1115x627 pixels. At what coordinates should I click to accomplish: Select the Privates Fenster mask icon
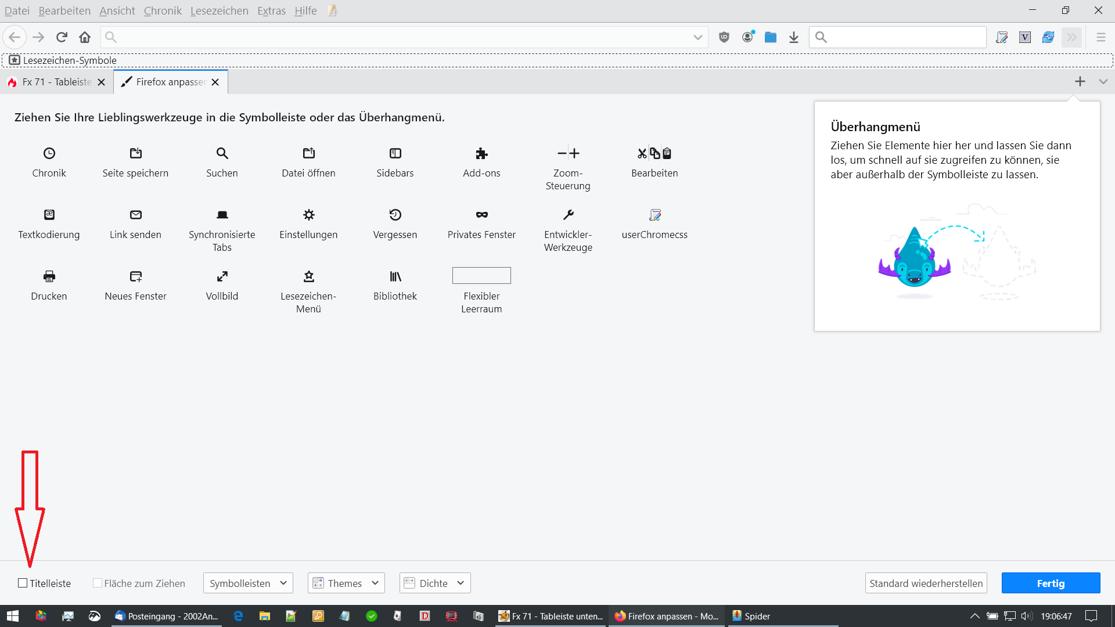point(481,215)
